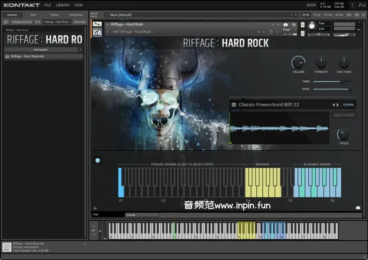Open the instrument info icon
This screenshot has width=368, height=260.
tap(294, 25)
